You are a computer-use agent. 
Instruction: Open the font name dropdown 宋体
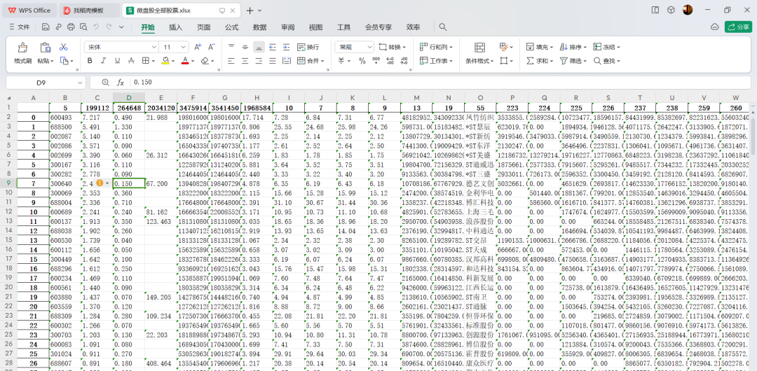click(x=154, y=47)
